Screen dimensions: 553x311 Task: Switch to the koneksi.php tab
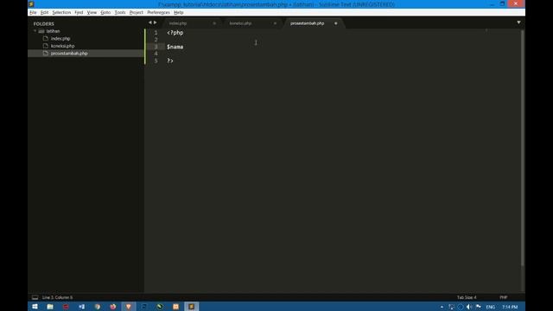pos(240,23)
